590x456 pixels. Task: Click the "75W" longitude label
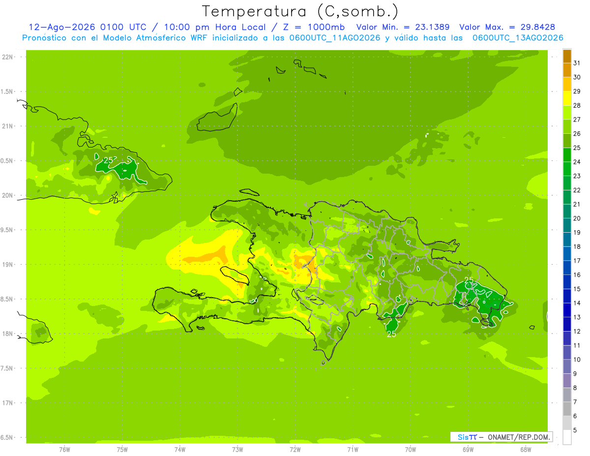coord(122,449)
